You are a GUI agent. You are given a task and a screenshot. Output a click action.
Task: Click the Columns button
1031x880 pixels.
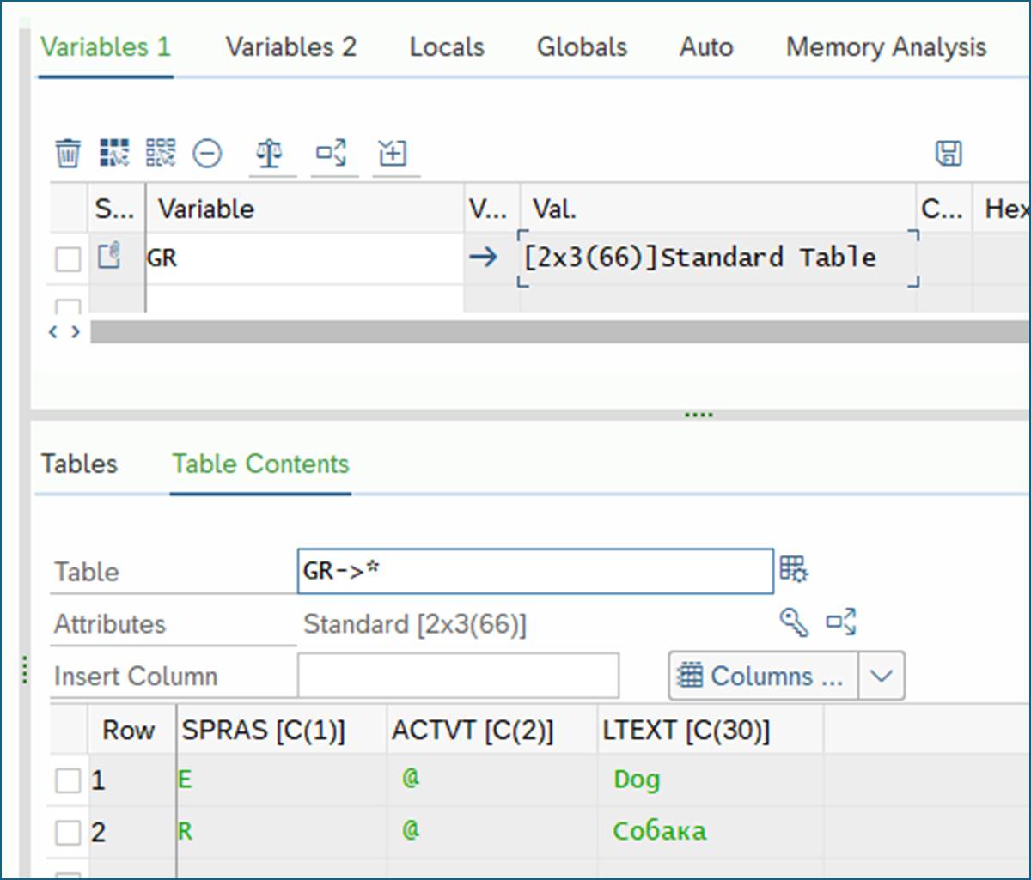[x=762, y=676]
